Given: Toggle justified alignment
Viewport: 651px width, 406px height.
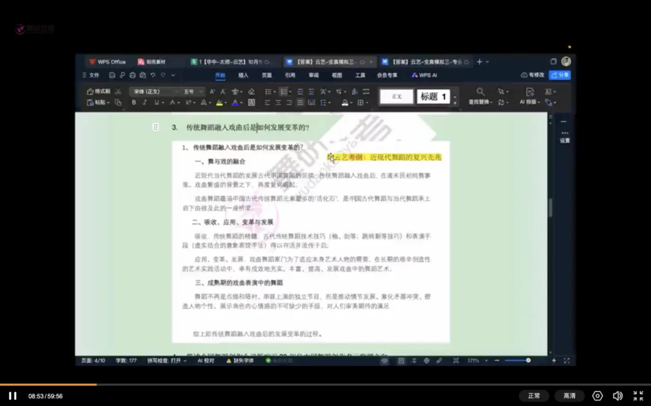Looking at the screenshot, I should click(x=300, y=102).
